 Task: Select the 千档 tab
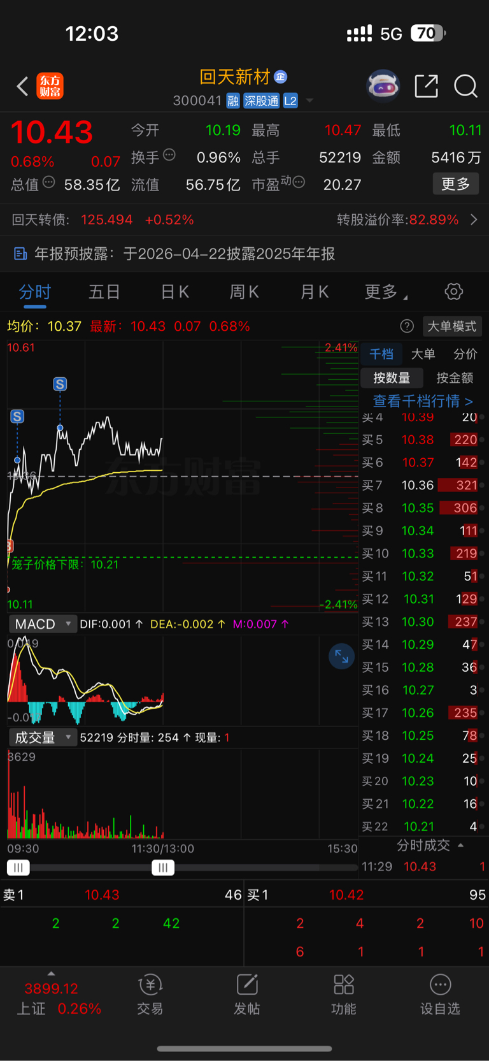(381, 354)
